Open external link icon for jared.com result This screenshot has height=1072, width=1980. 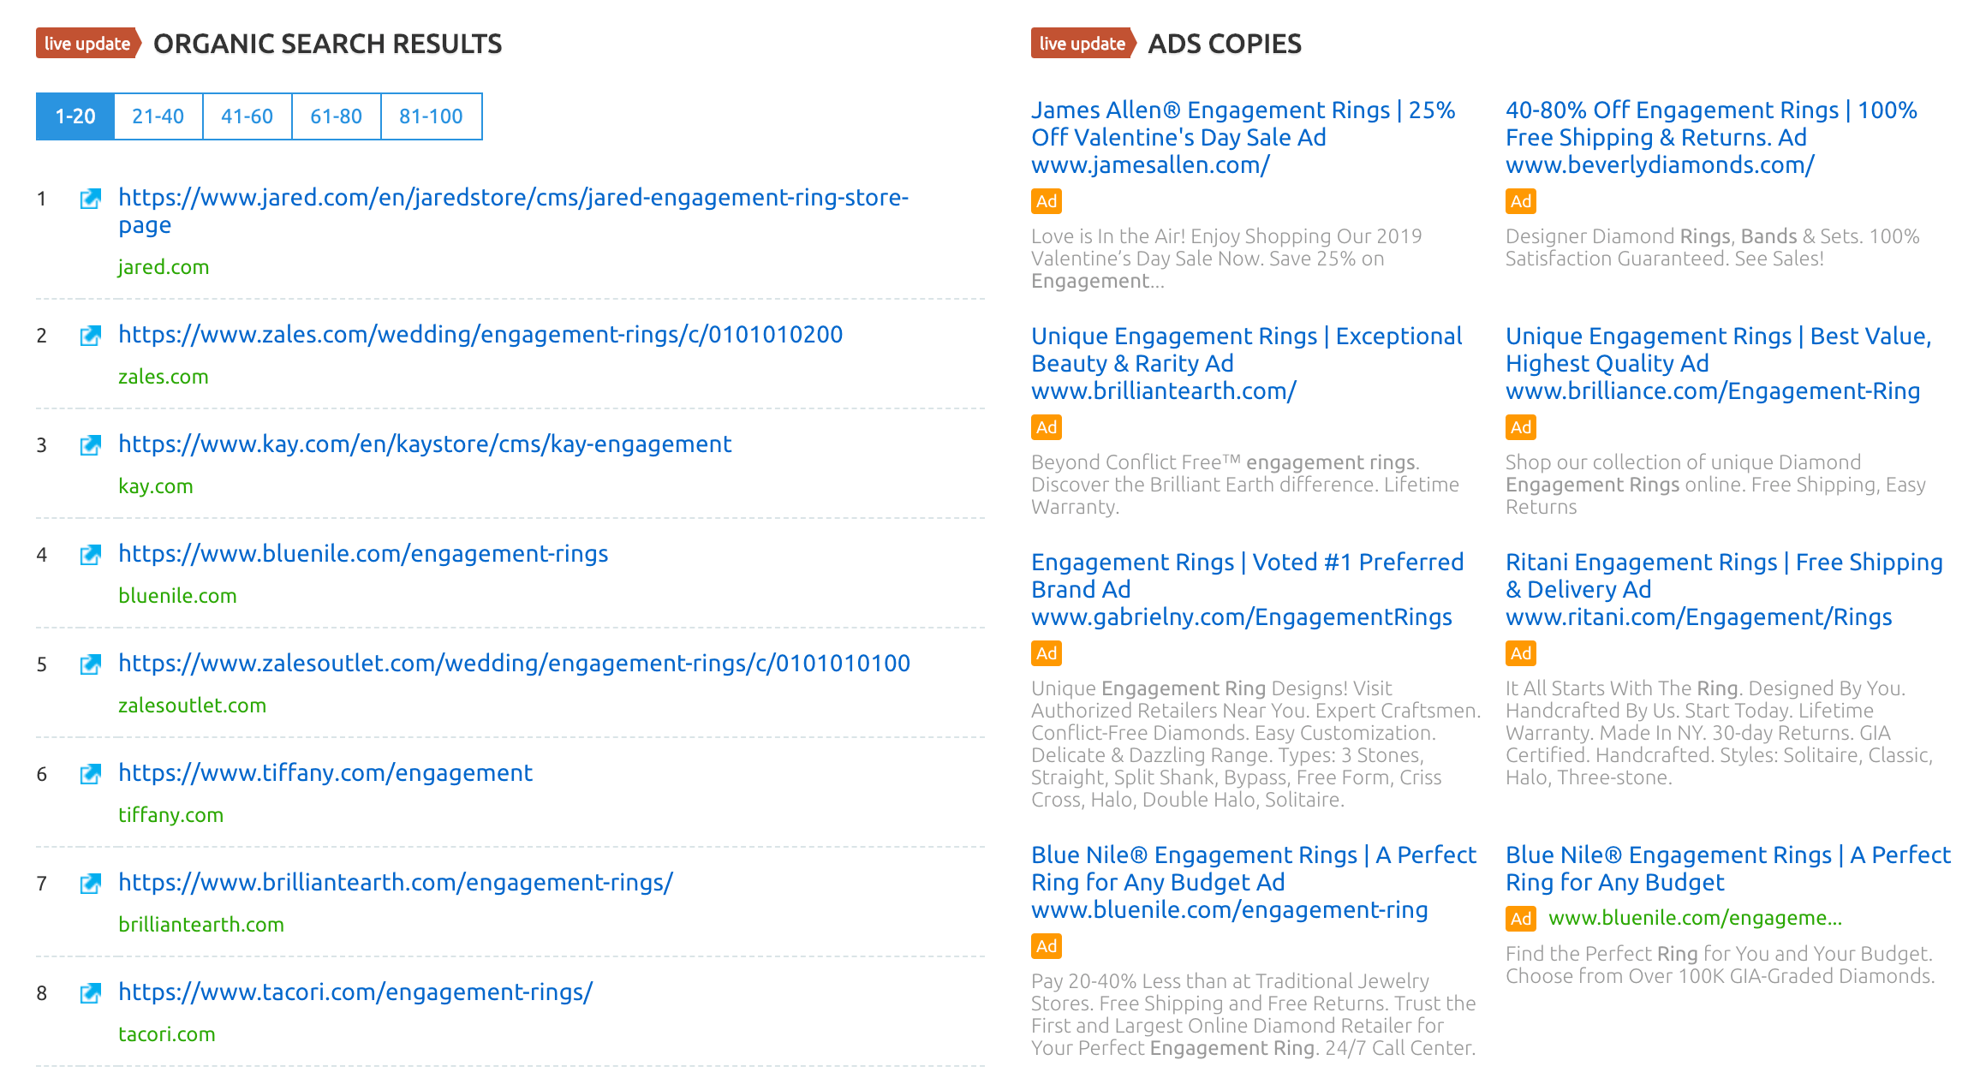tap(90, 200)
